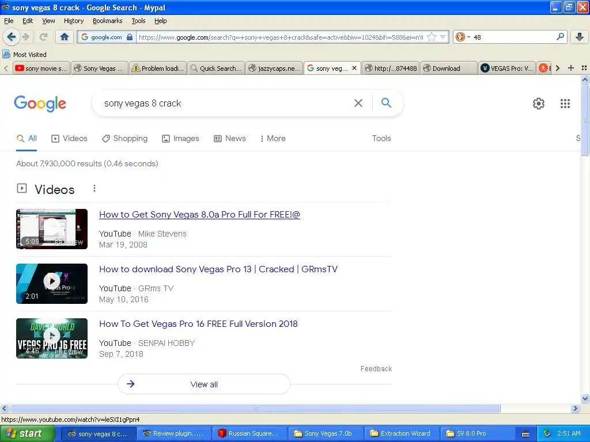Open the Extraction Wizard taskbar window
590x442 pixels.
tap(401, 434)
